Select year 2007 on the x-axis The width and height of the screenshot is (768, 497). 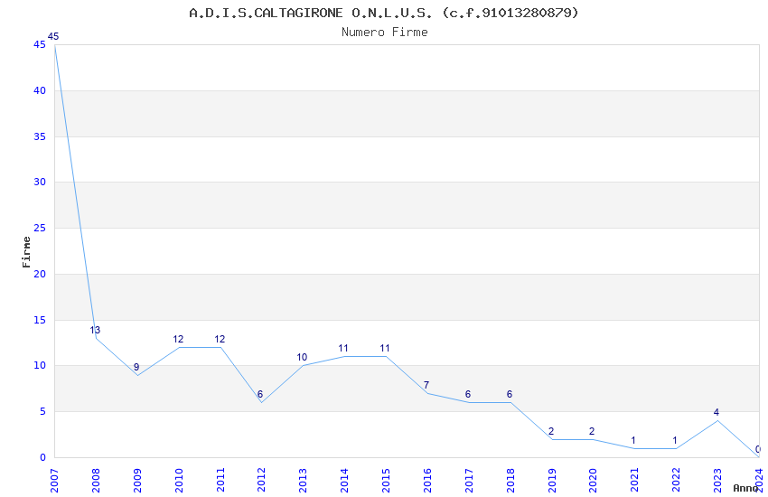coord(54,480)
